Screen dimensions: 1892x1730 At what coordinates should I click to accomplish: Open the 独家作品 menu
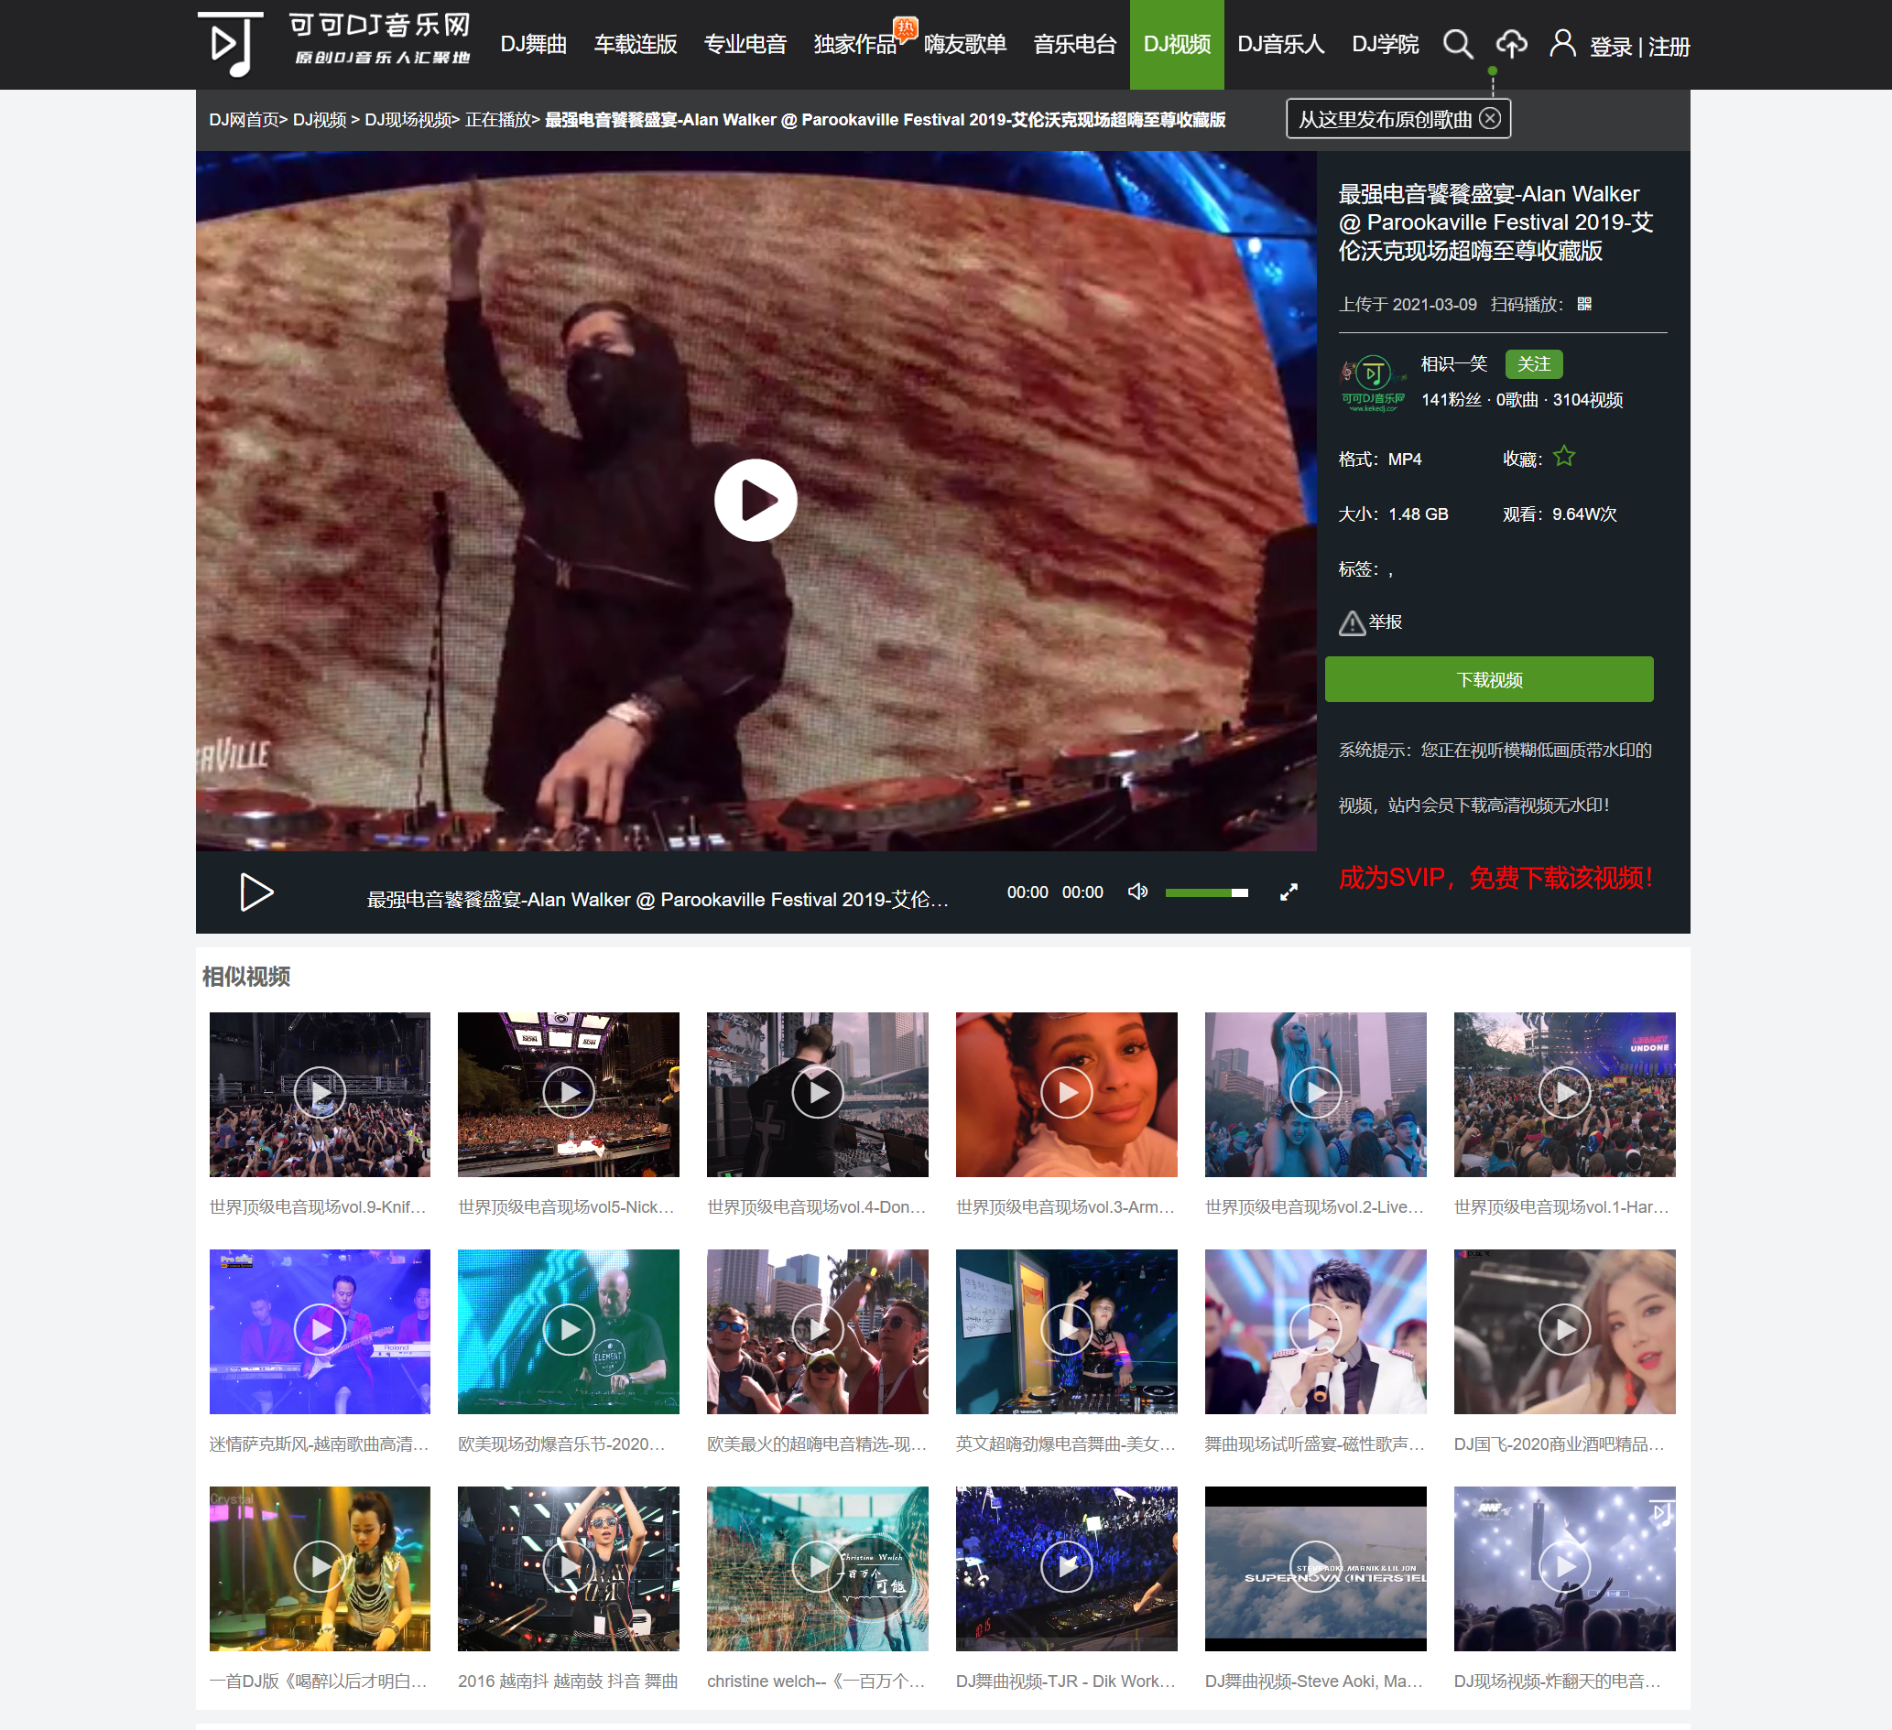[855, 44]
